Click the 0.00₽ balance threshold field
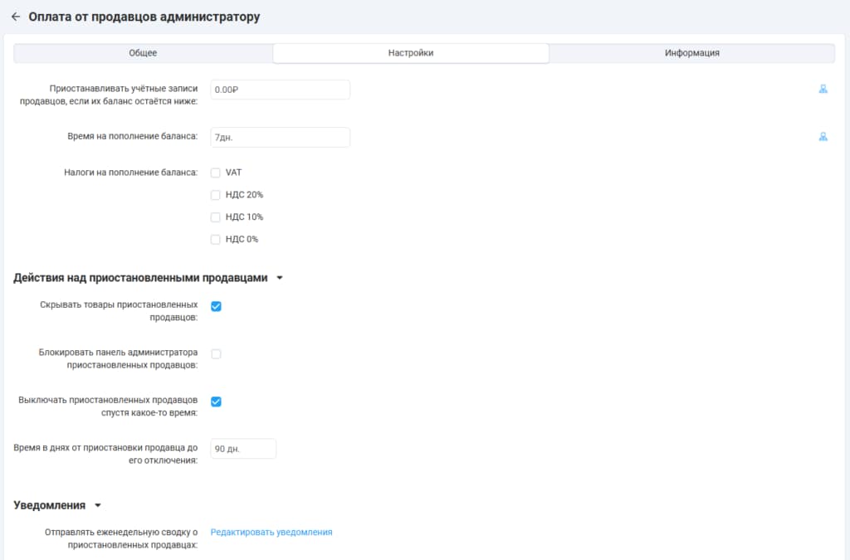 pyautogui.click(x=280, y=90)
